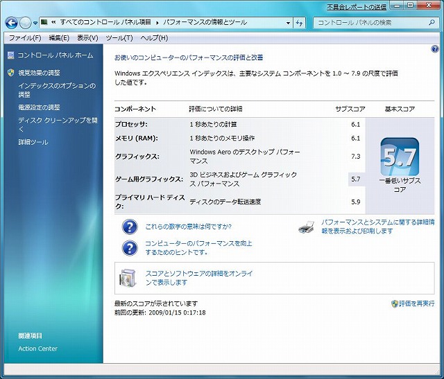Click the blue help question icon top right
Image resolution: width=444 pixels, height=379 pixels.
(x=434, y=49)
